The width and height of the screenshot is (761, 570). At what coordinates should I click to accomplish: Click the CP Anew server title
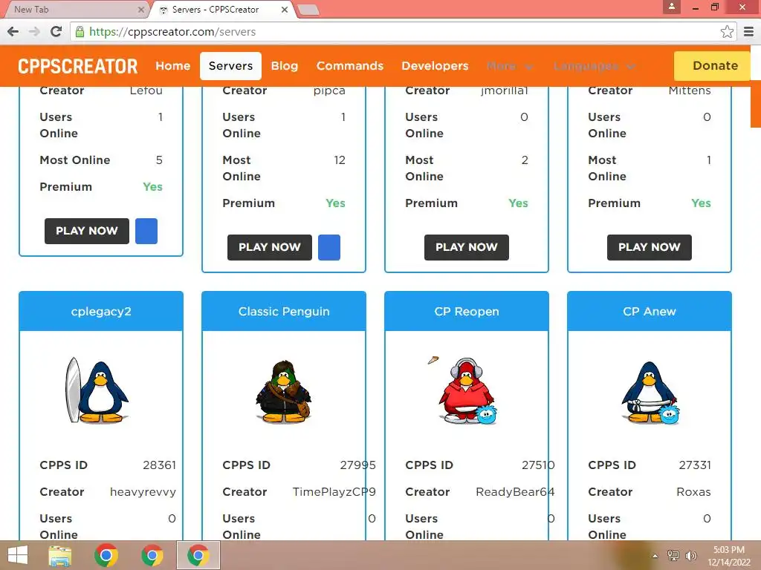click(x=650, y=311)
